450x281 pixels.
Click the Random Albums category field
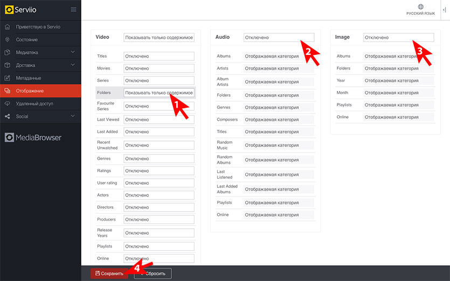(279, 160)
